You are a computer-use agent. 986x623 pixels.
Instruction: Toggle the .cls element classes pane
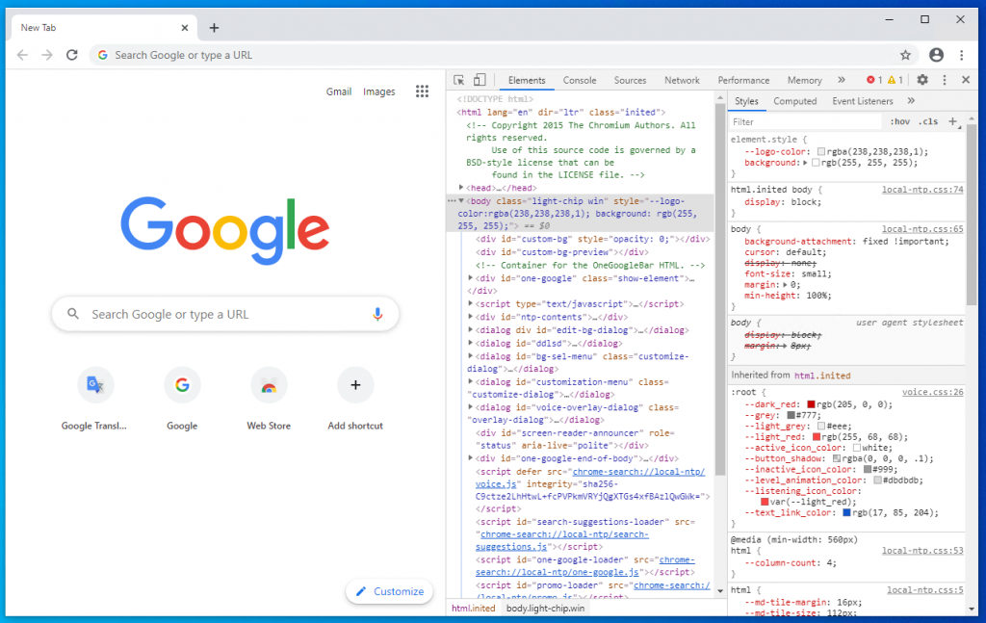click(x=928, y=121)
